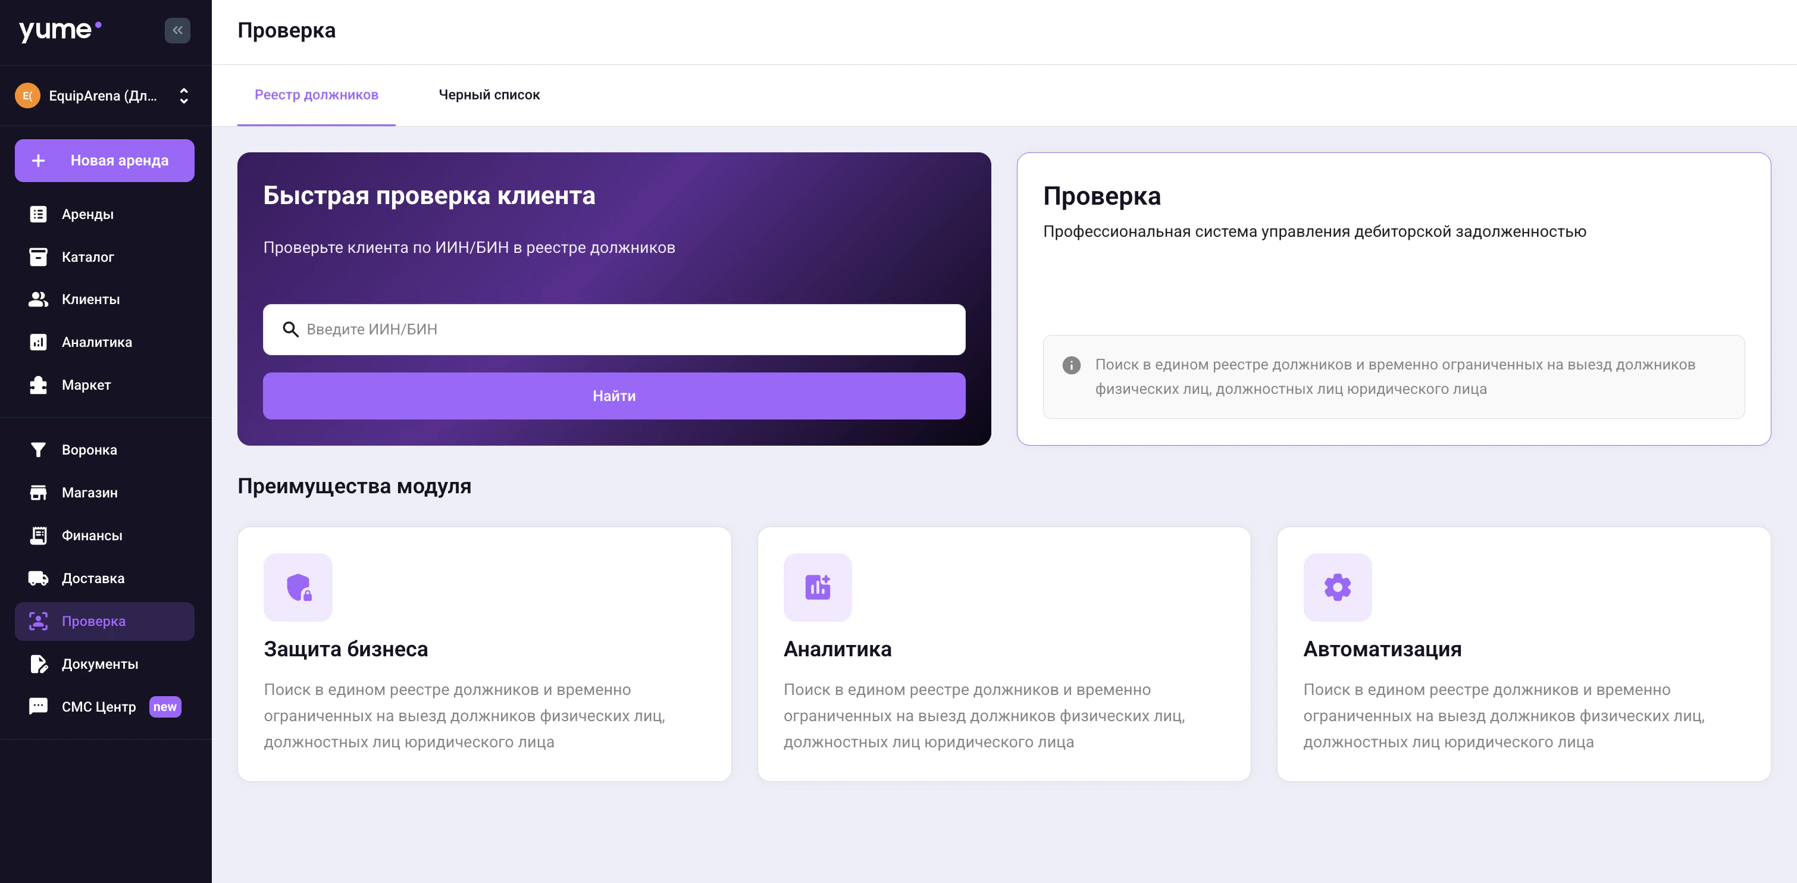
Task: Select the Реестр должников tab
Action: [316, 95]
